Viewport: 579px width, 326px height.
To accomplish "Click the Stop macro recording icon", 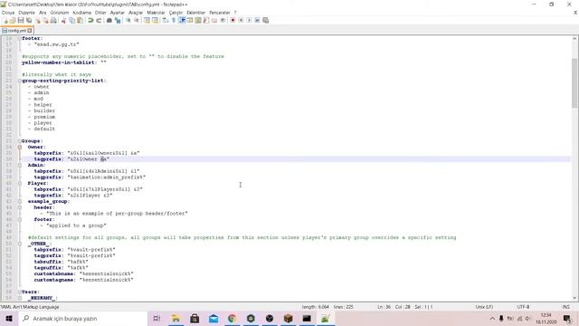I will (241, 20).
